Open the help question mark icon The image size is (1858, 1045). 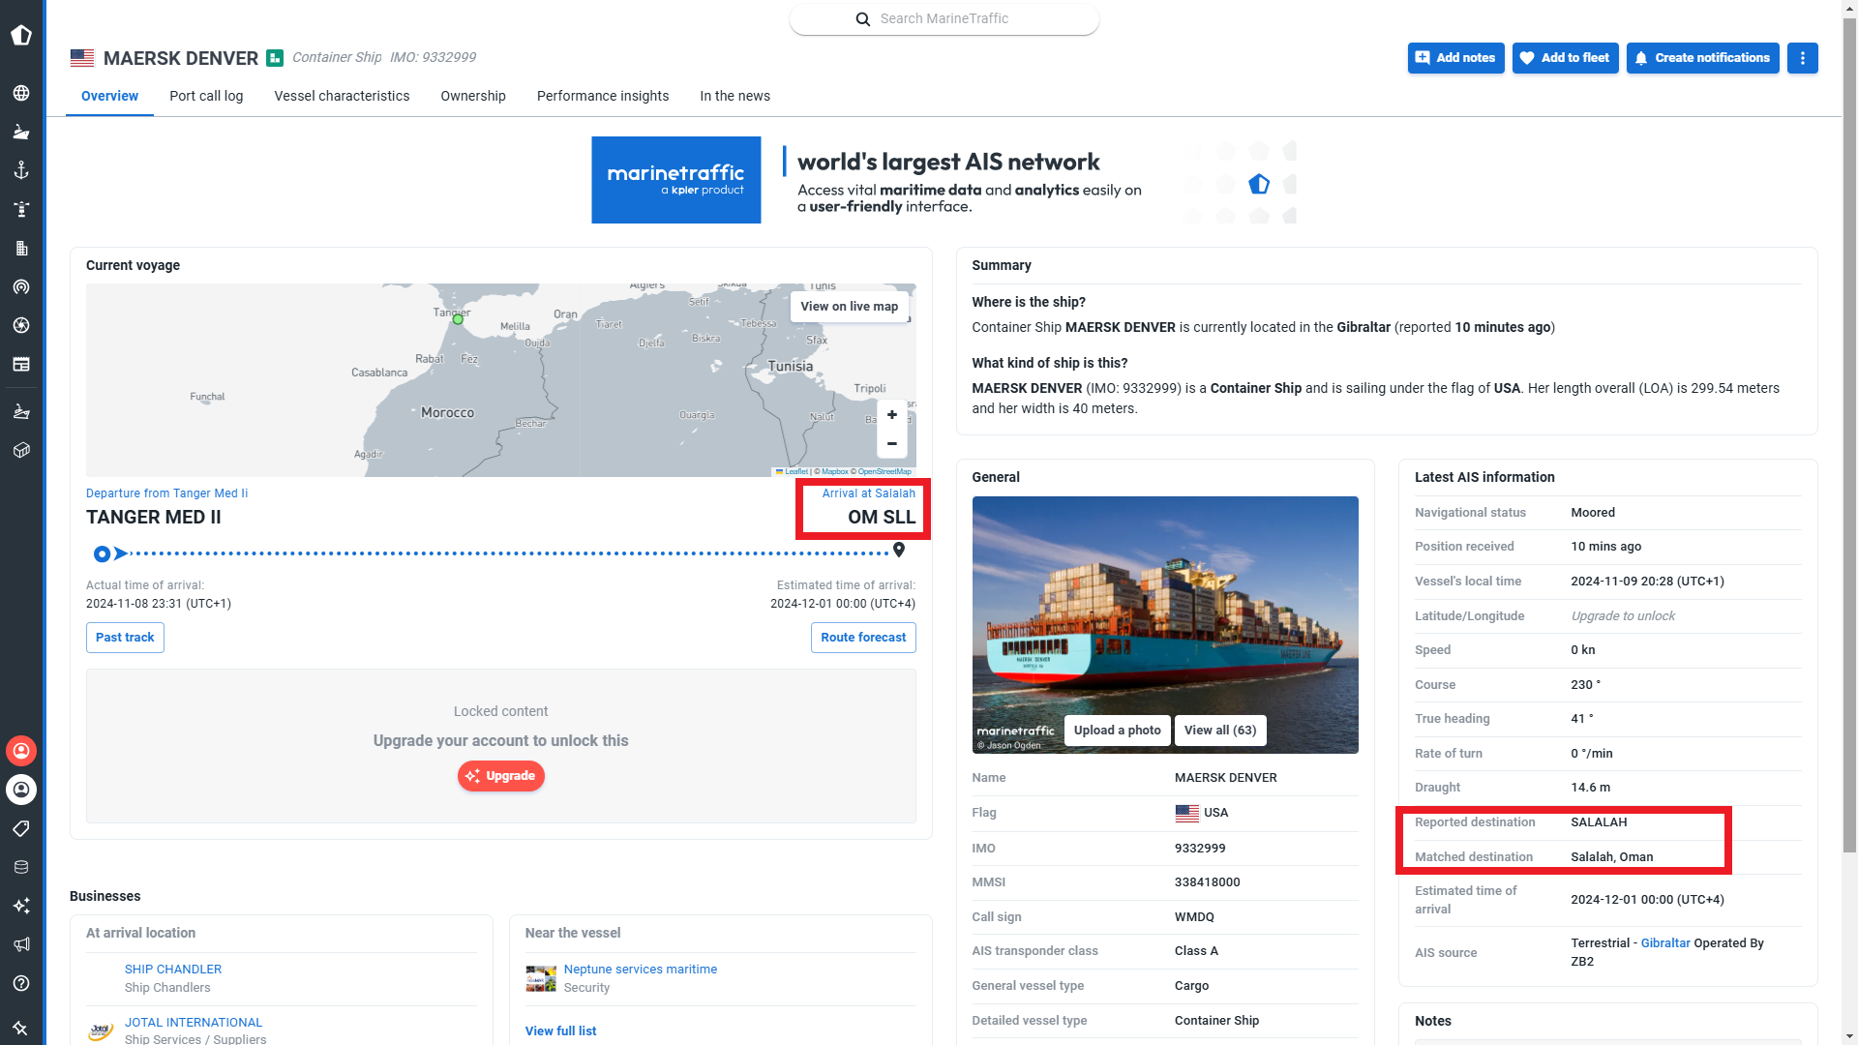pyautogui.click(x=21, y=983)
